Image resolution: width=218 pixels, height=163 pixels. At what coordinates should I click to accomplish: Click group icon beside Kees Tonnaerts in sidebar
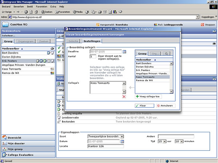coord(52,69)
